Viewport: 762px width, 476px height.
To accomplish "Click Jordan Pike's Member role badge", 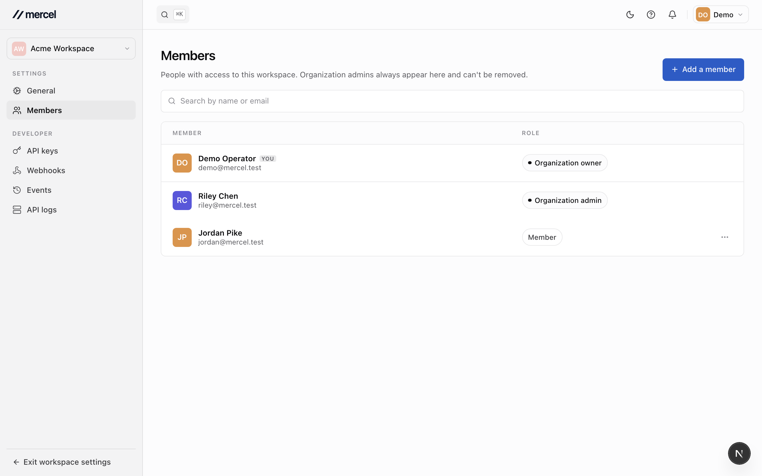I will [542, 237].
